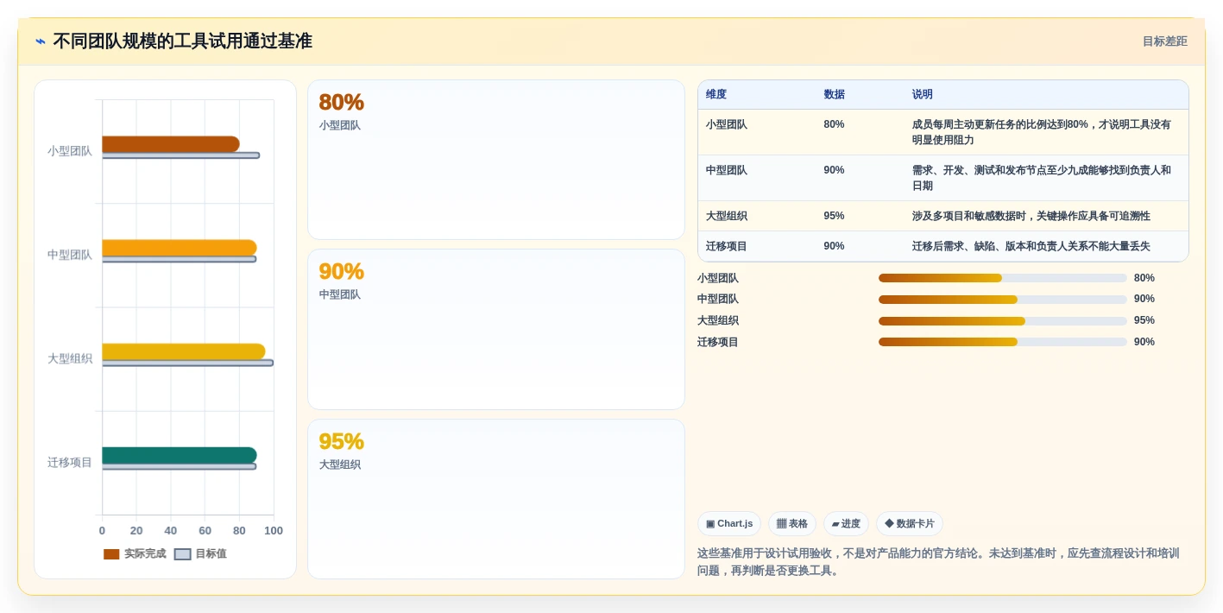Image resolution: width=1223 pixels, height=613 pixels.
Task: Click the 中型团队 y-axis label in the chart
Action: pos(69,255)
